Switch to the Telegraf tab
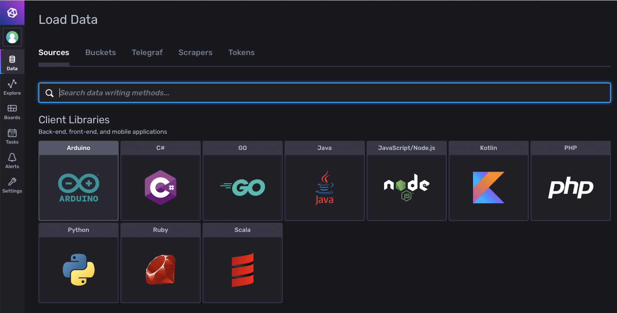Image resolution: width=617 pixels, height=313 pixels. click(147, 52)
